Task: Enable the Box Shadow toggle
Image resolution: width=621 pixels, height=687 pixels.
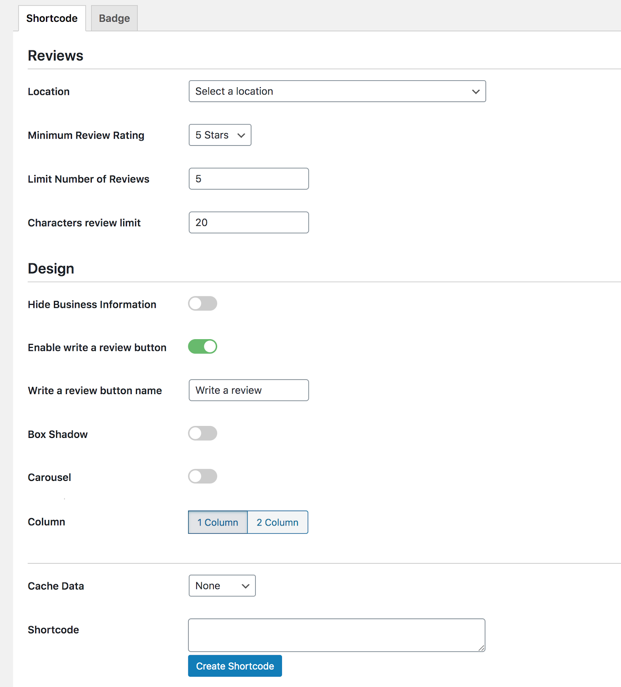Action: tap(203, 433)
